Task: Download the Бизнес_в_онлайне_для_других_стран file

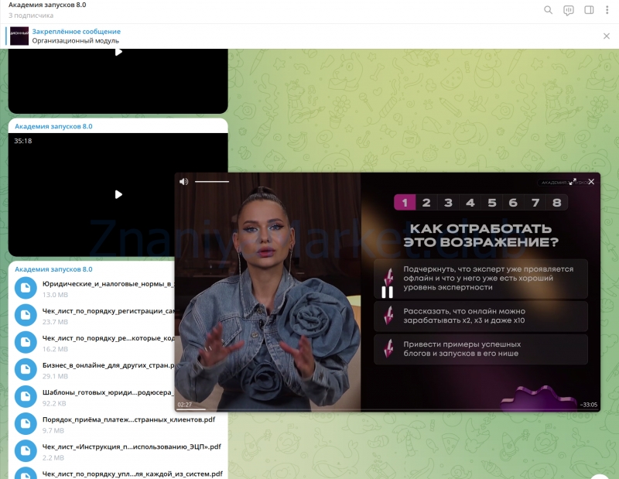Action: [x=26, y=368]
